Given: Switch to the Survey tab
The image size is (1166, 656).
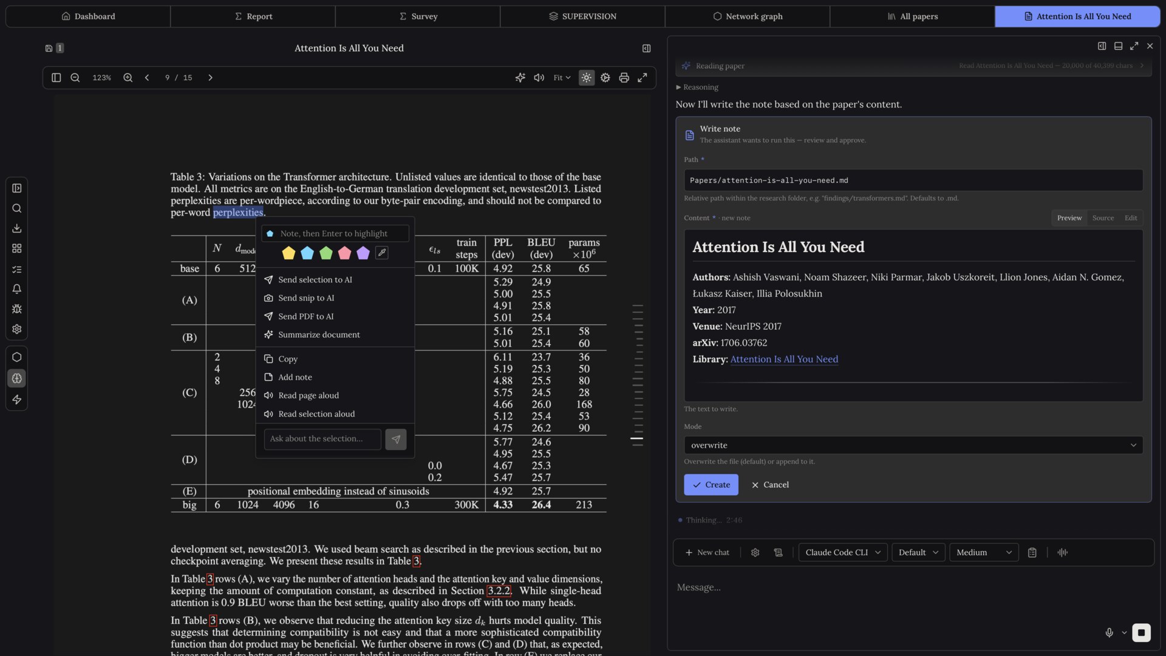Looking at the screenshot, I should click(x=418, y=16).
